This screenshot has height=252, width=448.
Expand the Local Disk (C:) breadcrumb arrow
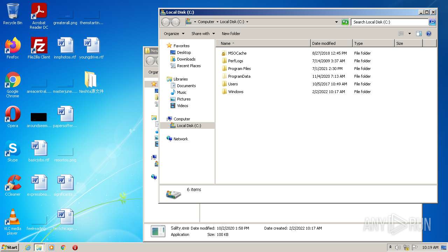point(247,22)
